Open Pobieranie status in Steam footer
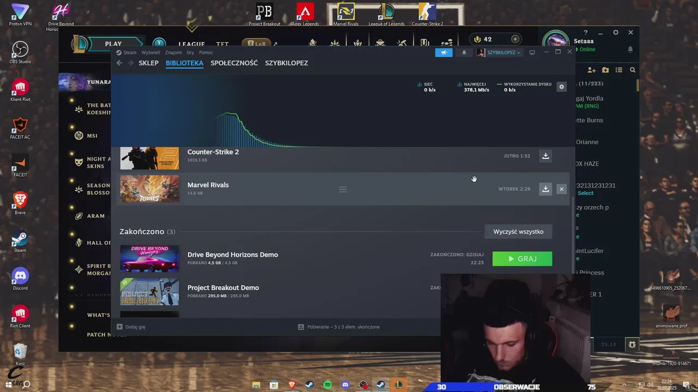The height and width of the screenshot is (392, 698). click(x=339, y=327)
